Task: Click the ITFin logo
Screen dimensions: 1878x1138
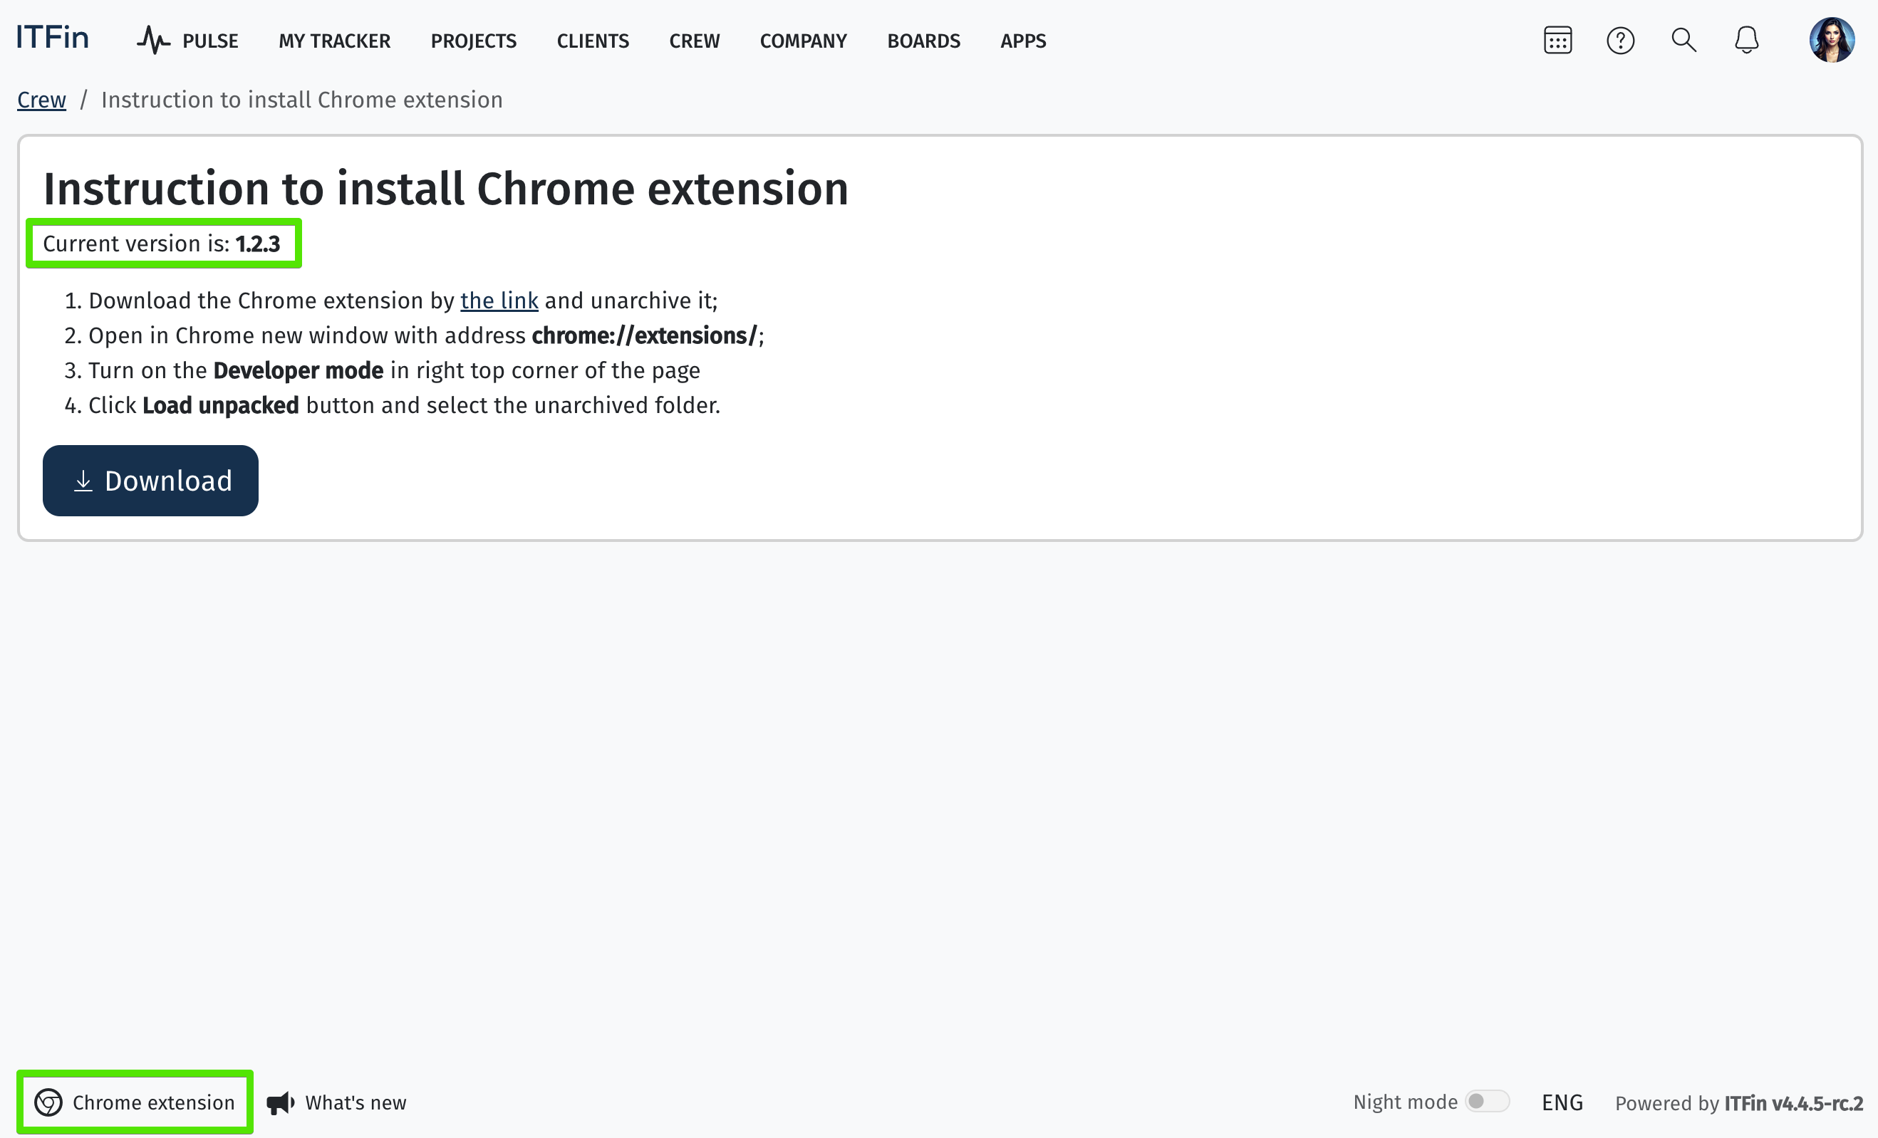Action: pos(53,37)
